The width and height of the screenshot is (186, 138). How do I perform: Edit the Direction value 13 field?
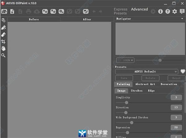[176, 107]
